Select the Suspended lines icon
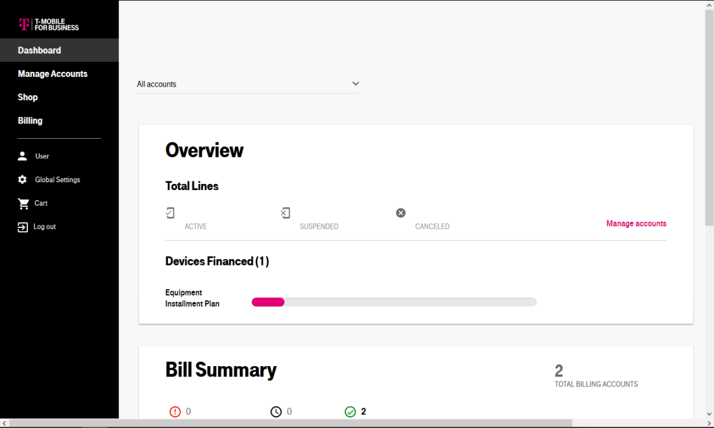Screen dimensions: 714x428 tap(285, 212)
